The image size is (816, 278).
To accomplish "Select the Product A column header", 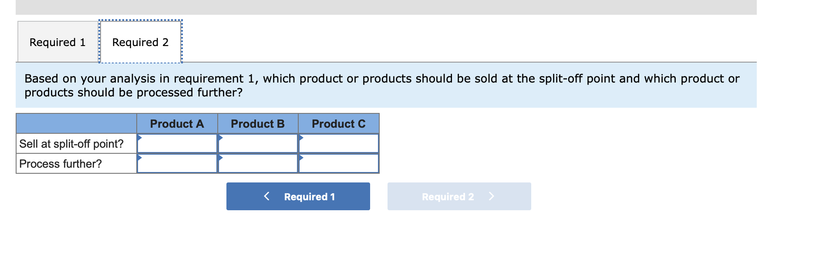I will click(178, 124).
